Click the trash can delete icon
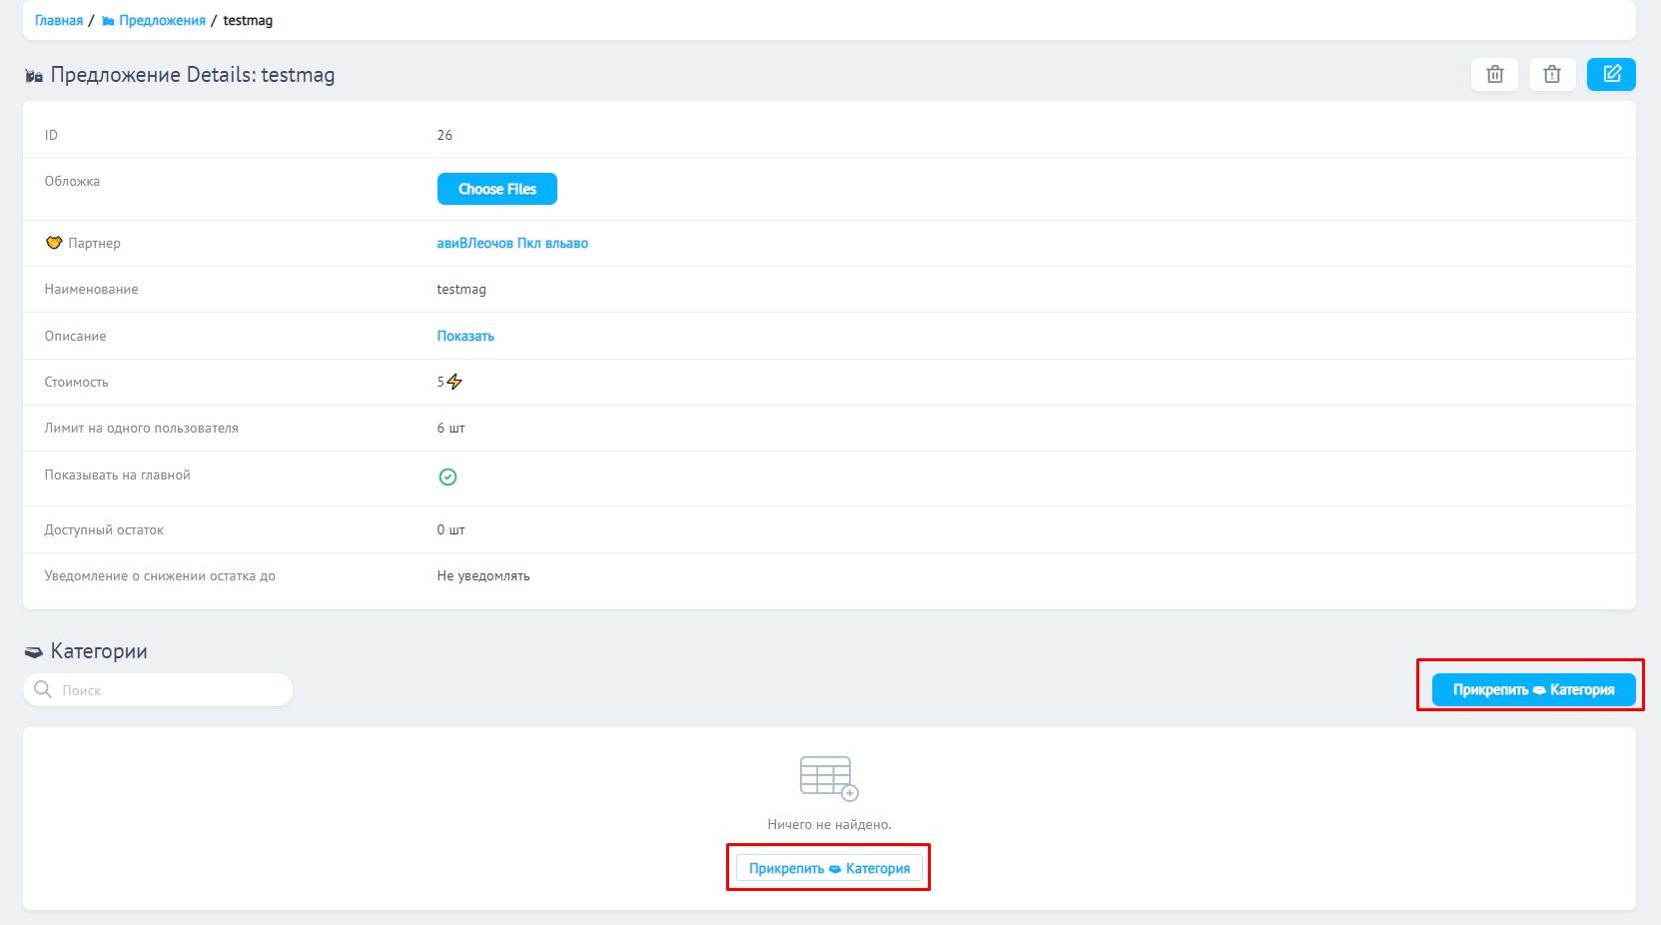Screen dimensions: 1661x925 (1494, 75)
